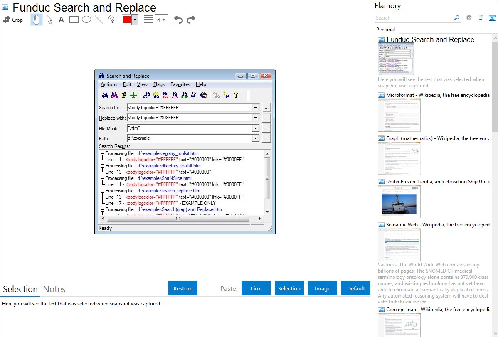Image resolution: width=498 pixels, height=337 pixels.
Task: Expand the File Mask dropdown
Action: 256,128
